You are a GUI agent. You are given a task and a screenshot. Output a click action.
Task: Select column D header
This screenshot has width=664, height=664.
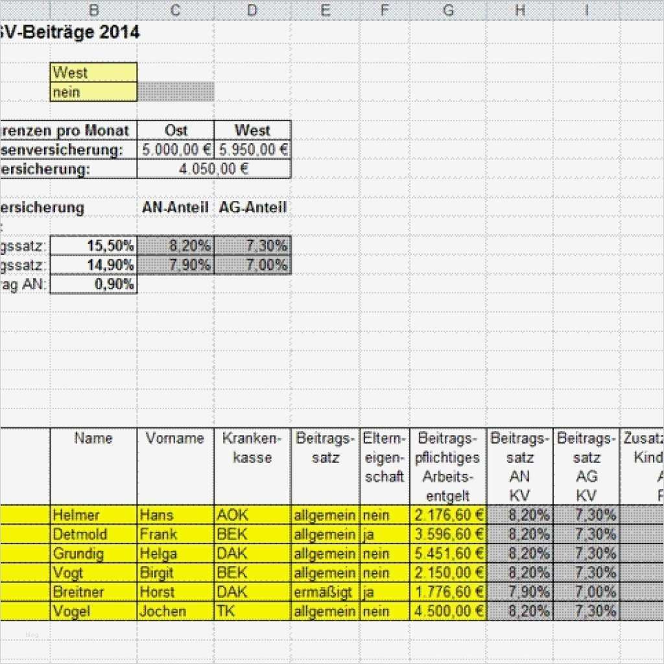(x=253, y=10)
